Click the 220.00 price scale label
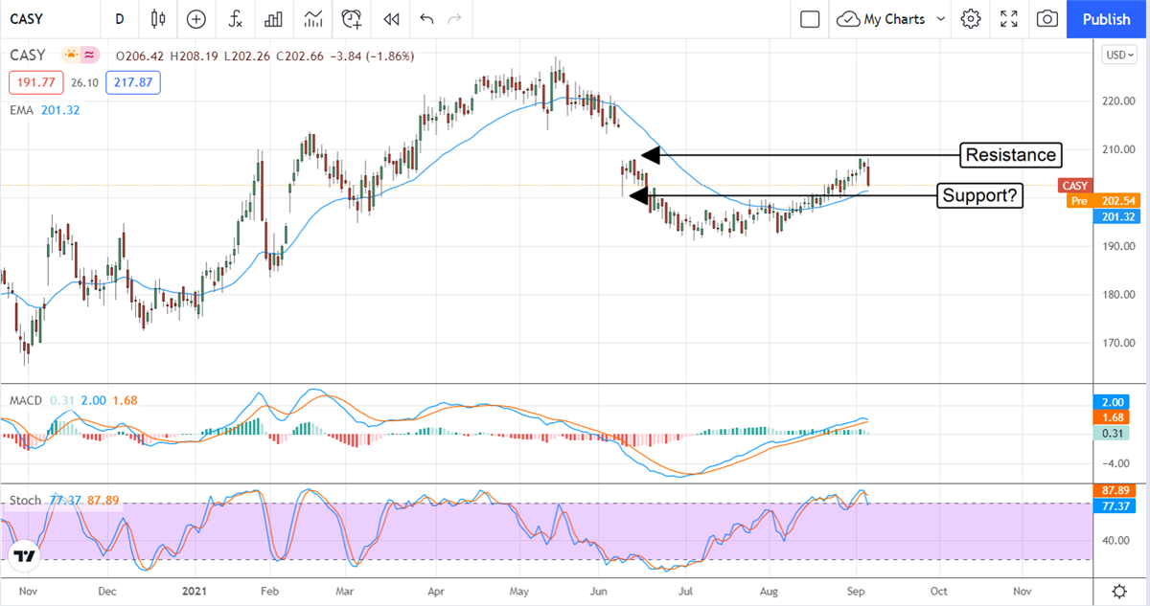The image size is (1150, 606). 1119,101
